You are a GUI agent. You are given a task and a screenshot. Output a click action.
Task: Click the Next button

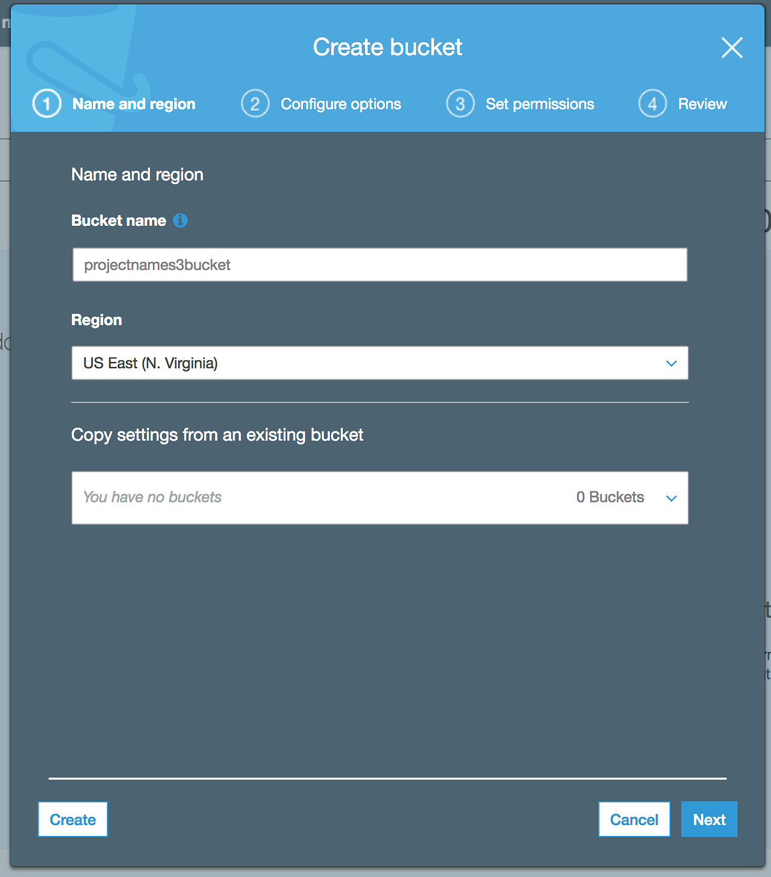709,819
